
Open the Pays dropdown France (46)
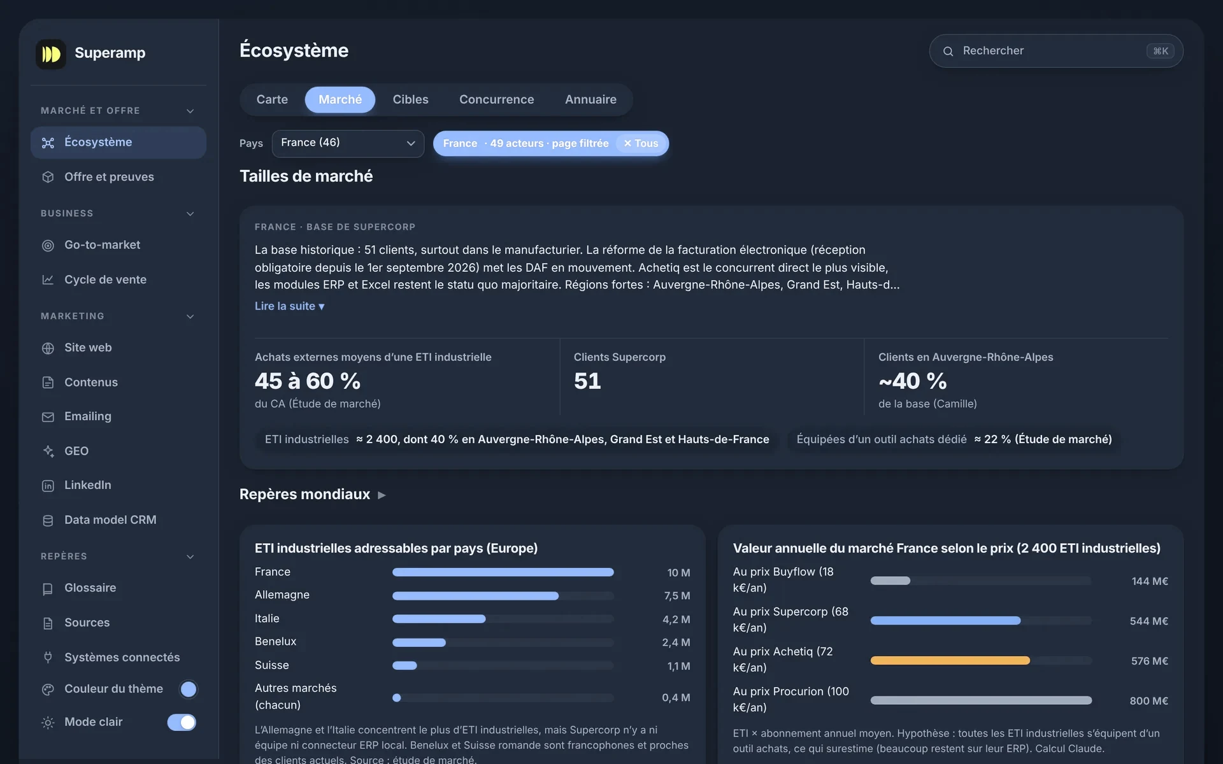click(348, 143)
